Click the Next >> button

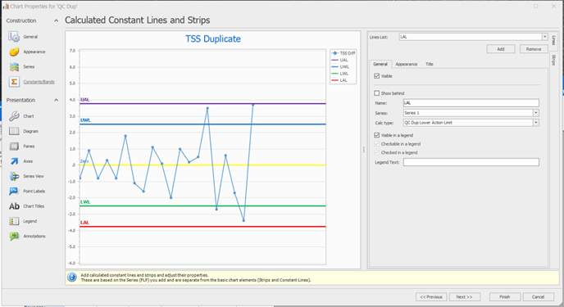pos(464,297)
